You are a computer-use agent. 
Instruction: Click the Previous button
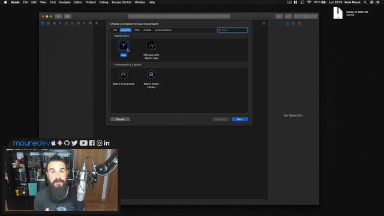tap(220, 119)
